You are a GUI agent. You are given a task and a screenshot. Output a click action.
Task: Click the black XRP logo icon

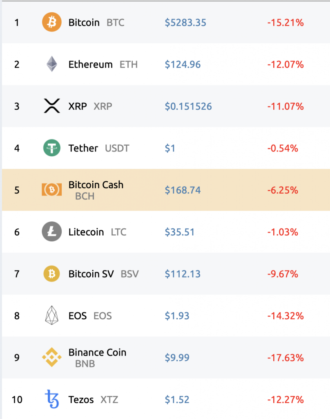pos(52,106)
